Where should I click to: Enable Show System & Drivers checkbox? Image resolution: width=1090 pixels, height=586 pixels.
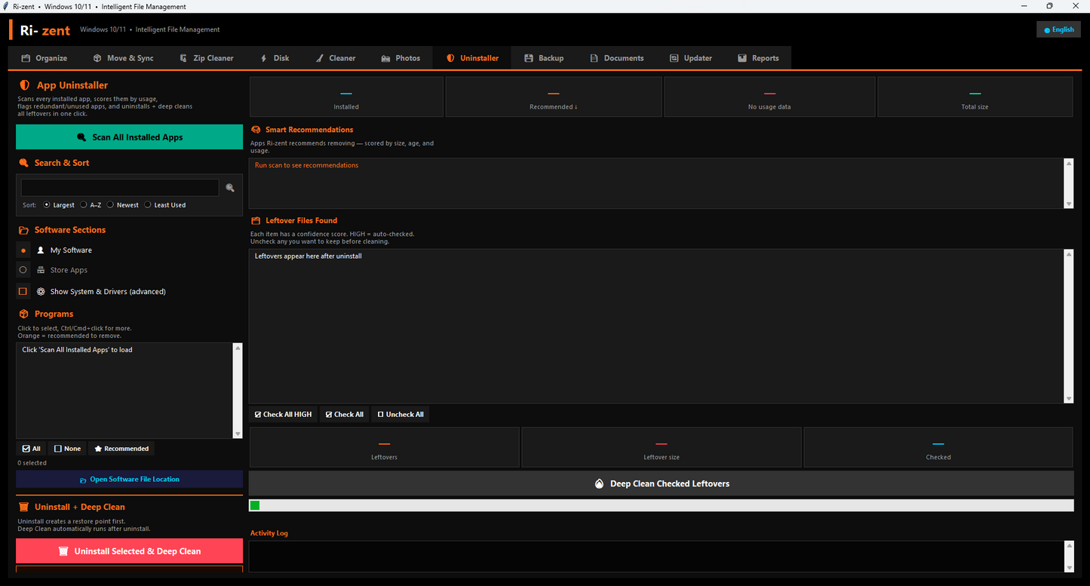[23, 291]
